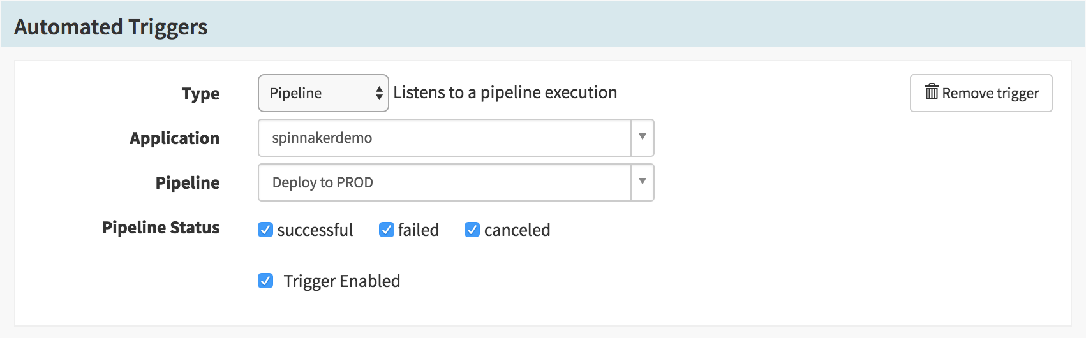Click the failed label text
1086x338 pixels.
click(419, 230)
